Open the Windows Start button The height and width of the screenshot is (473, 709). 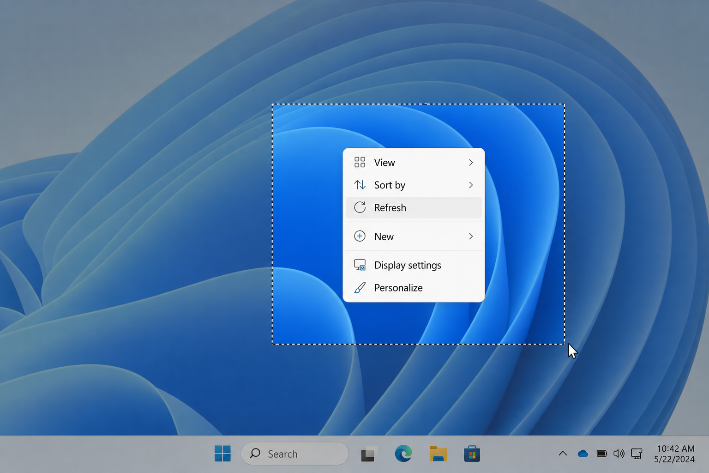click(x=222, y=454)
